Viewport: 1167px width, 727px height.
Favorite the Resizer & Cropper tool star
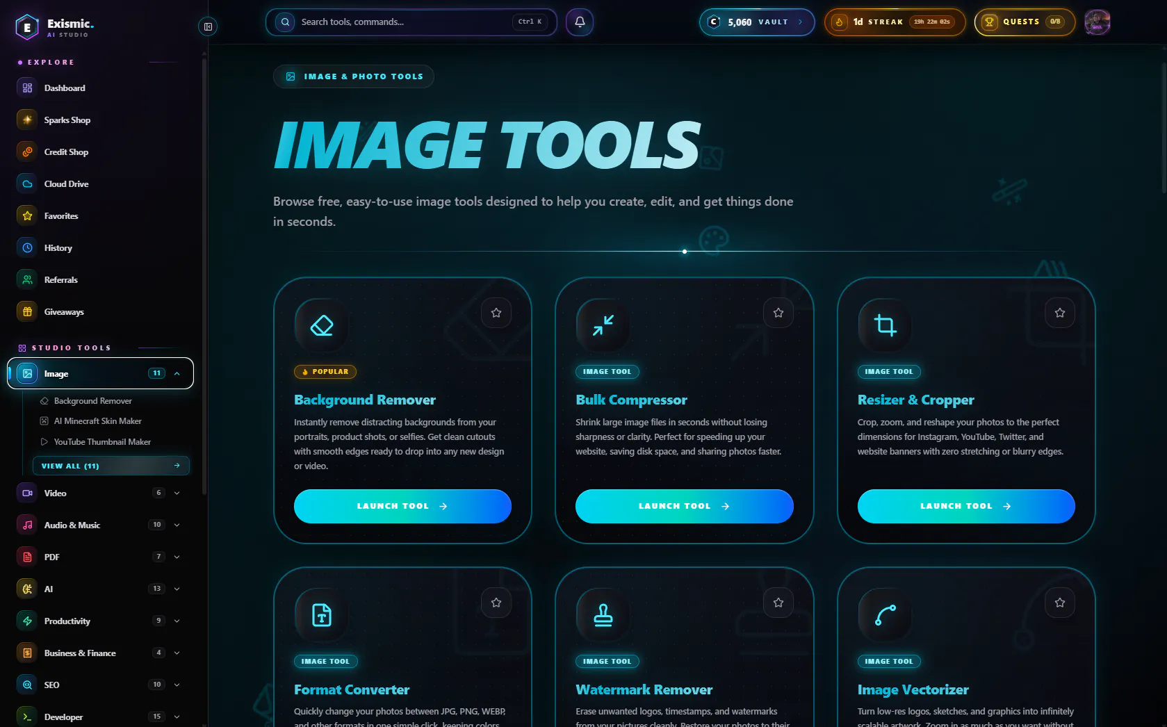[x=1060, y=313]
